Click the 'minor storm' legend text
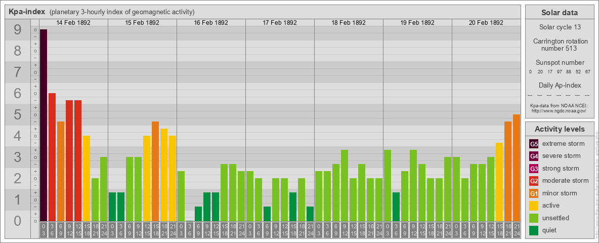Screen dimensions: 599x243 (x=560, y=193)
